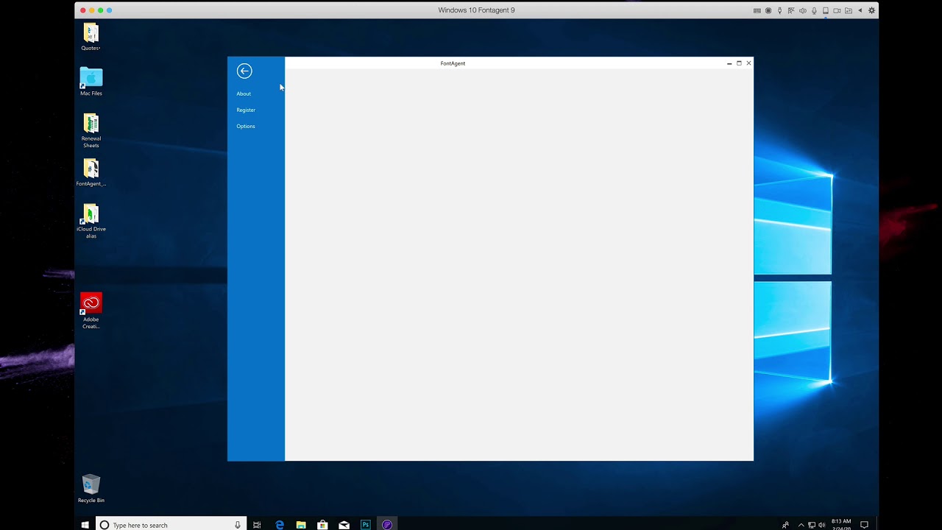This screenshot has height=530, width=942.
Task: Open File Explorer from the taskbar
Action: click(x=301, y=525)
